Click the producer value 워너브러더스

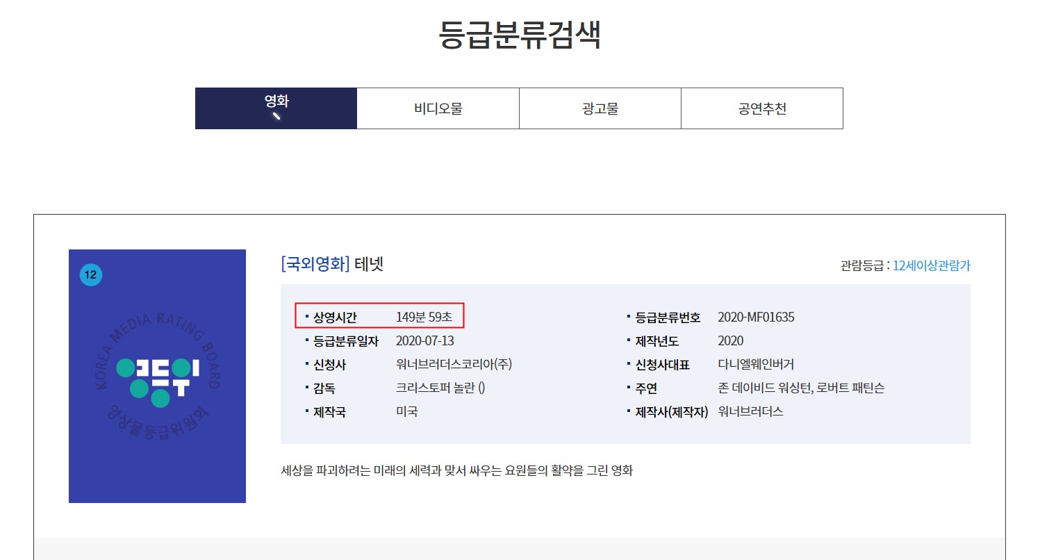[750, 411]
